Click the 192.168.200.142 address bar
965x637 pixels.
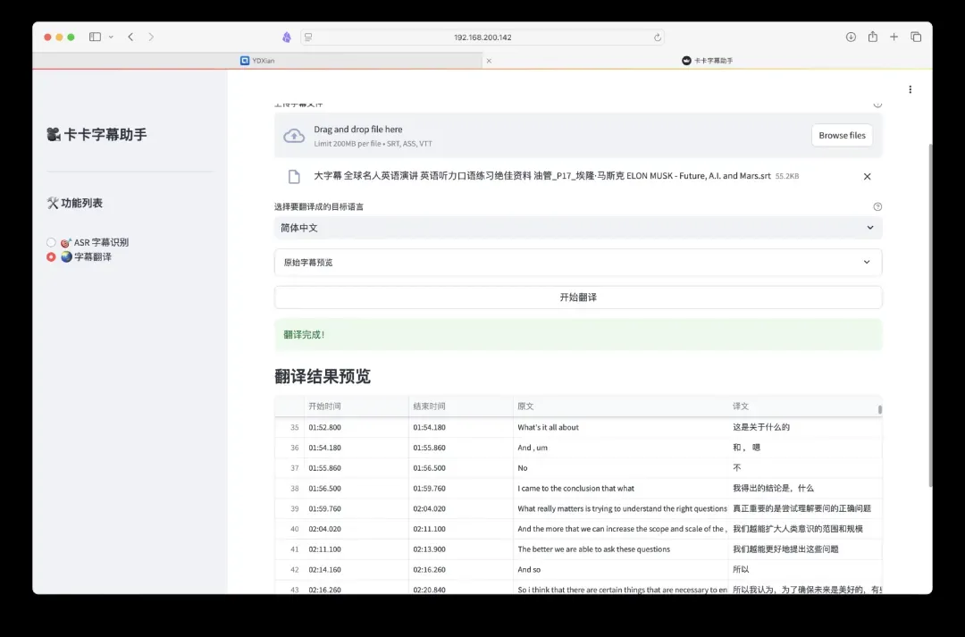(482, 38)
